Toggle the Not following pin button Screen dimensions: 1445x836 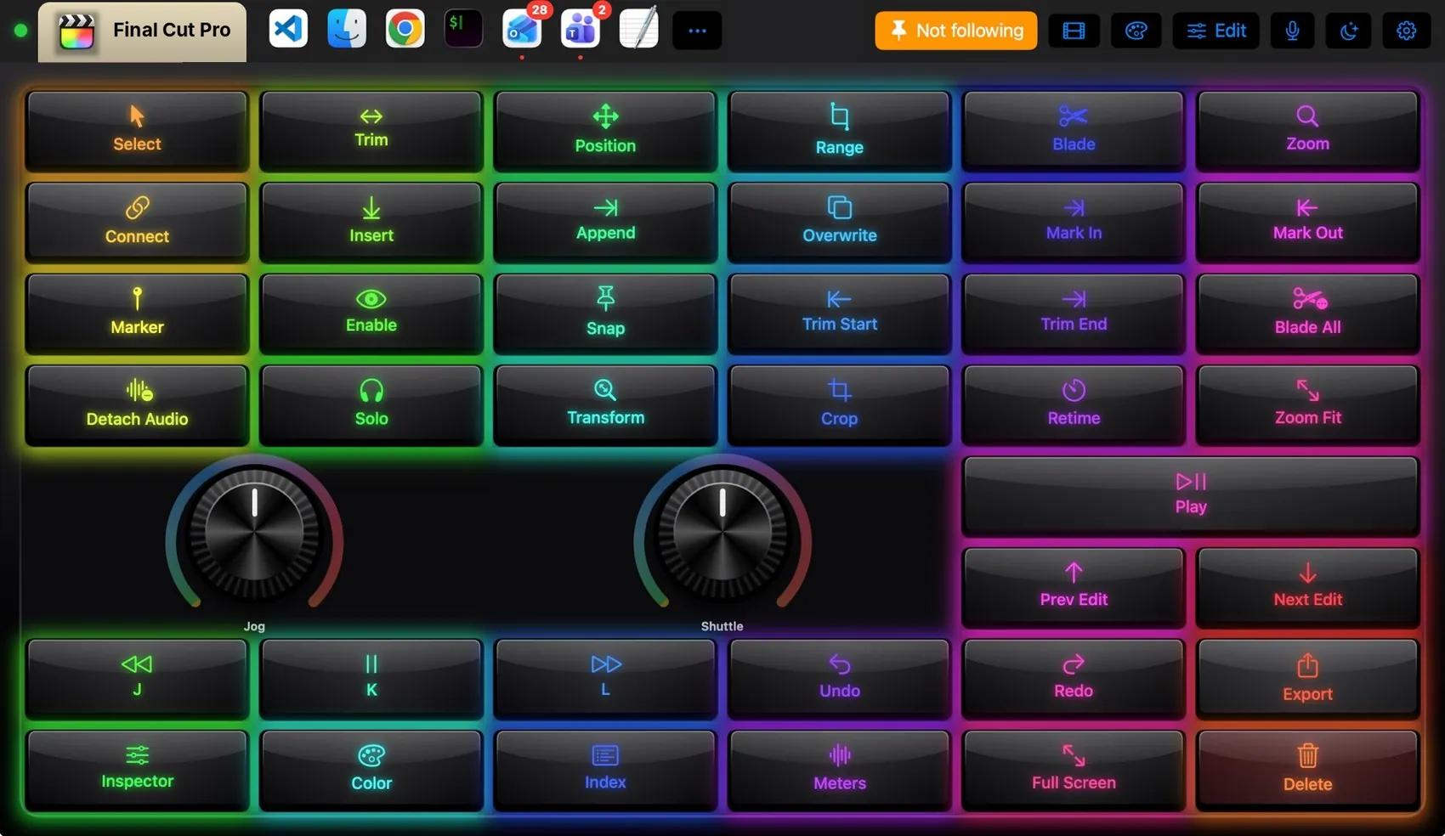coord(955,31)
